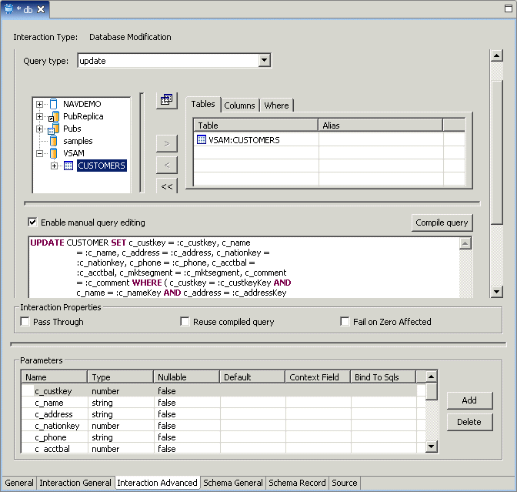The image size is (517, 492).
Task: Click the Add parameter button
Action: click(x=469, y=400)
